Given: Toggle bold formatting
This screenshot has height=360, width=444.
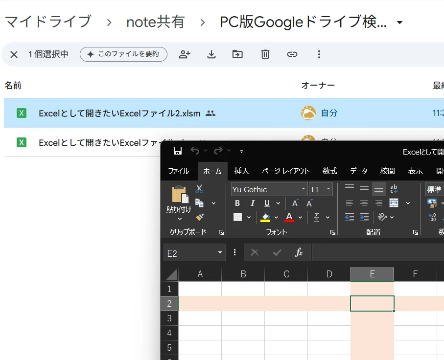Looking at the screenshot, I should (x=237, y=203).
